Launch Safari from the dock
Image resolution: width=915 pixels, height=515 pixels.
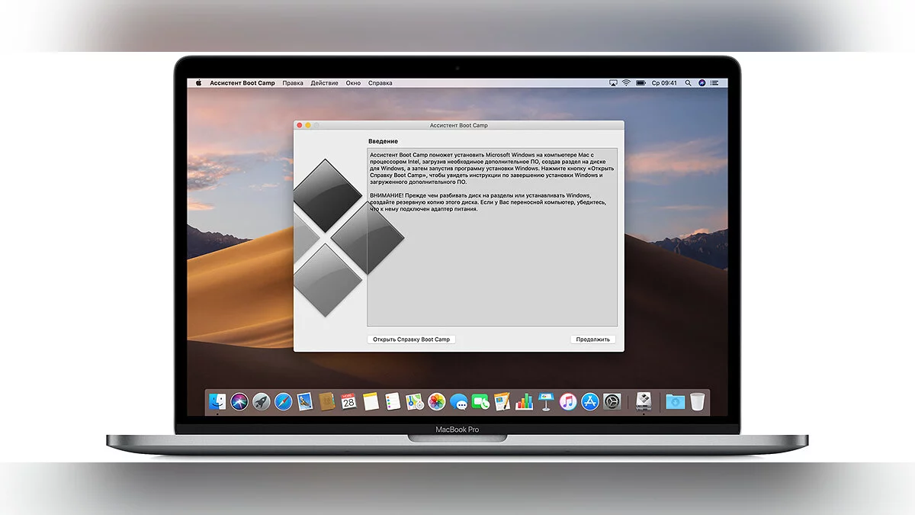pyautogui.click(x=283, y=401)
